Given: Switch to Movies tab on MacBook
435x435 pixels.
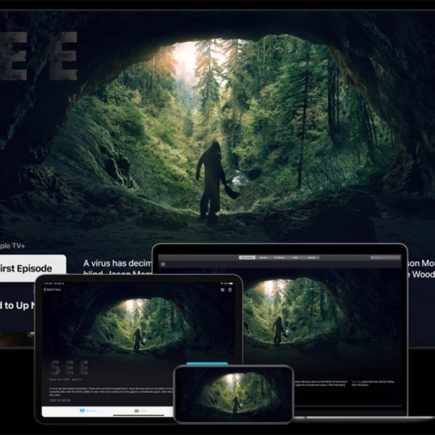Looking at the screenshot, I should coord(263,257).
